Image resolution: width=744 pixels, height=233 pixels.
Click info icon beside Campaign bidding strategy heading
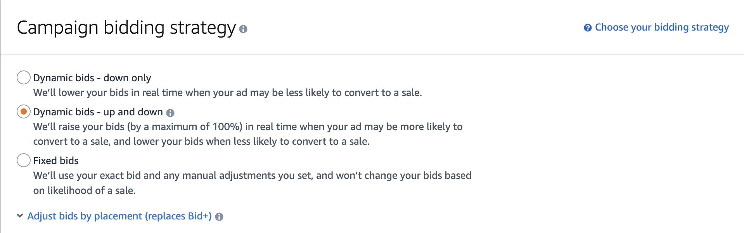click(x=243, y=29)
